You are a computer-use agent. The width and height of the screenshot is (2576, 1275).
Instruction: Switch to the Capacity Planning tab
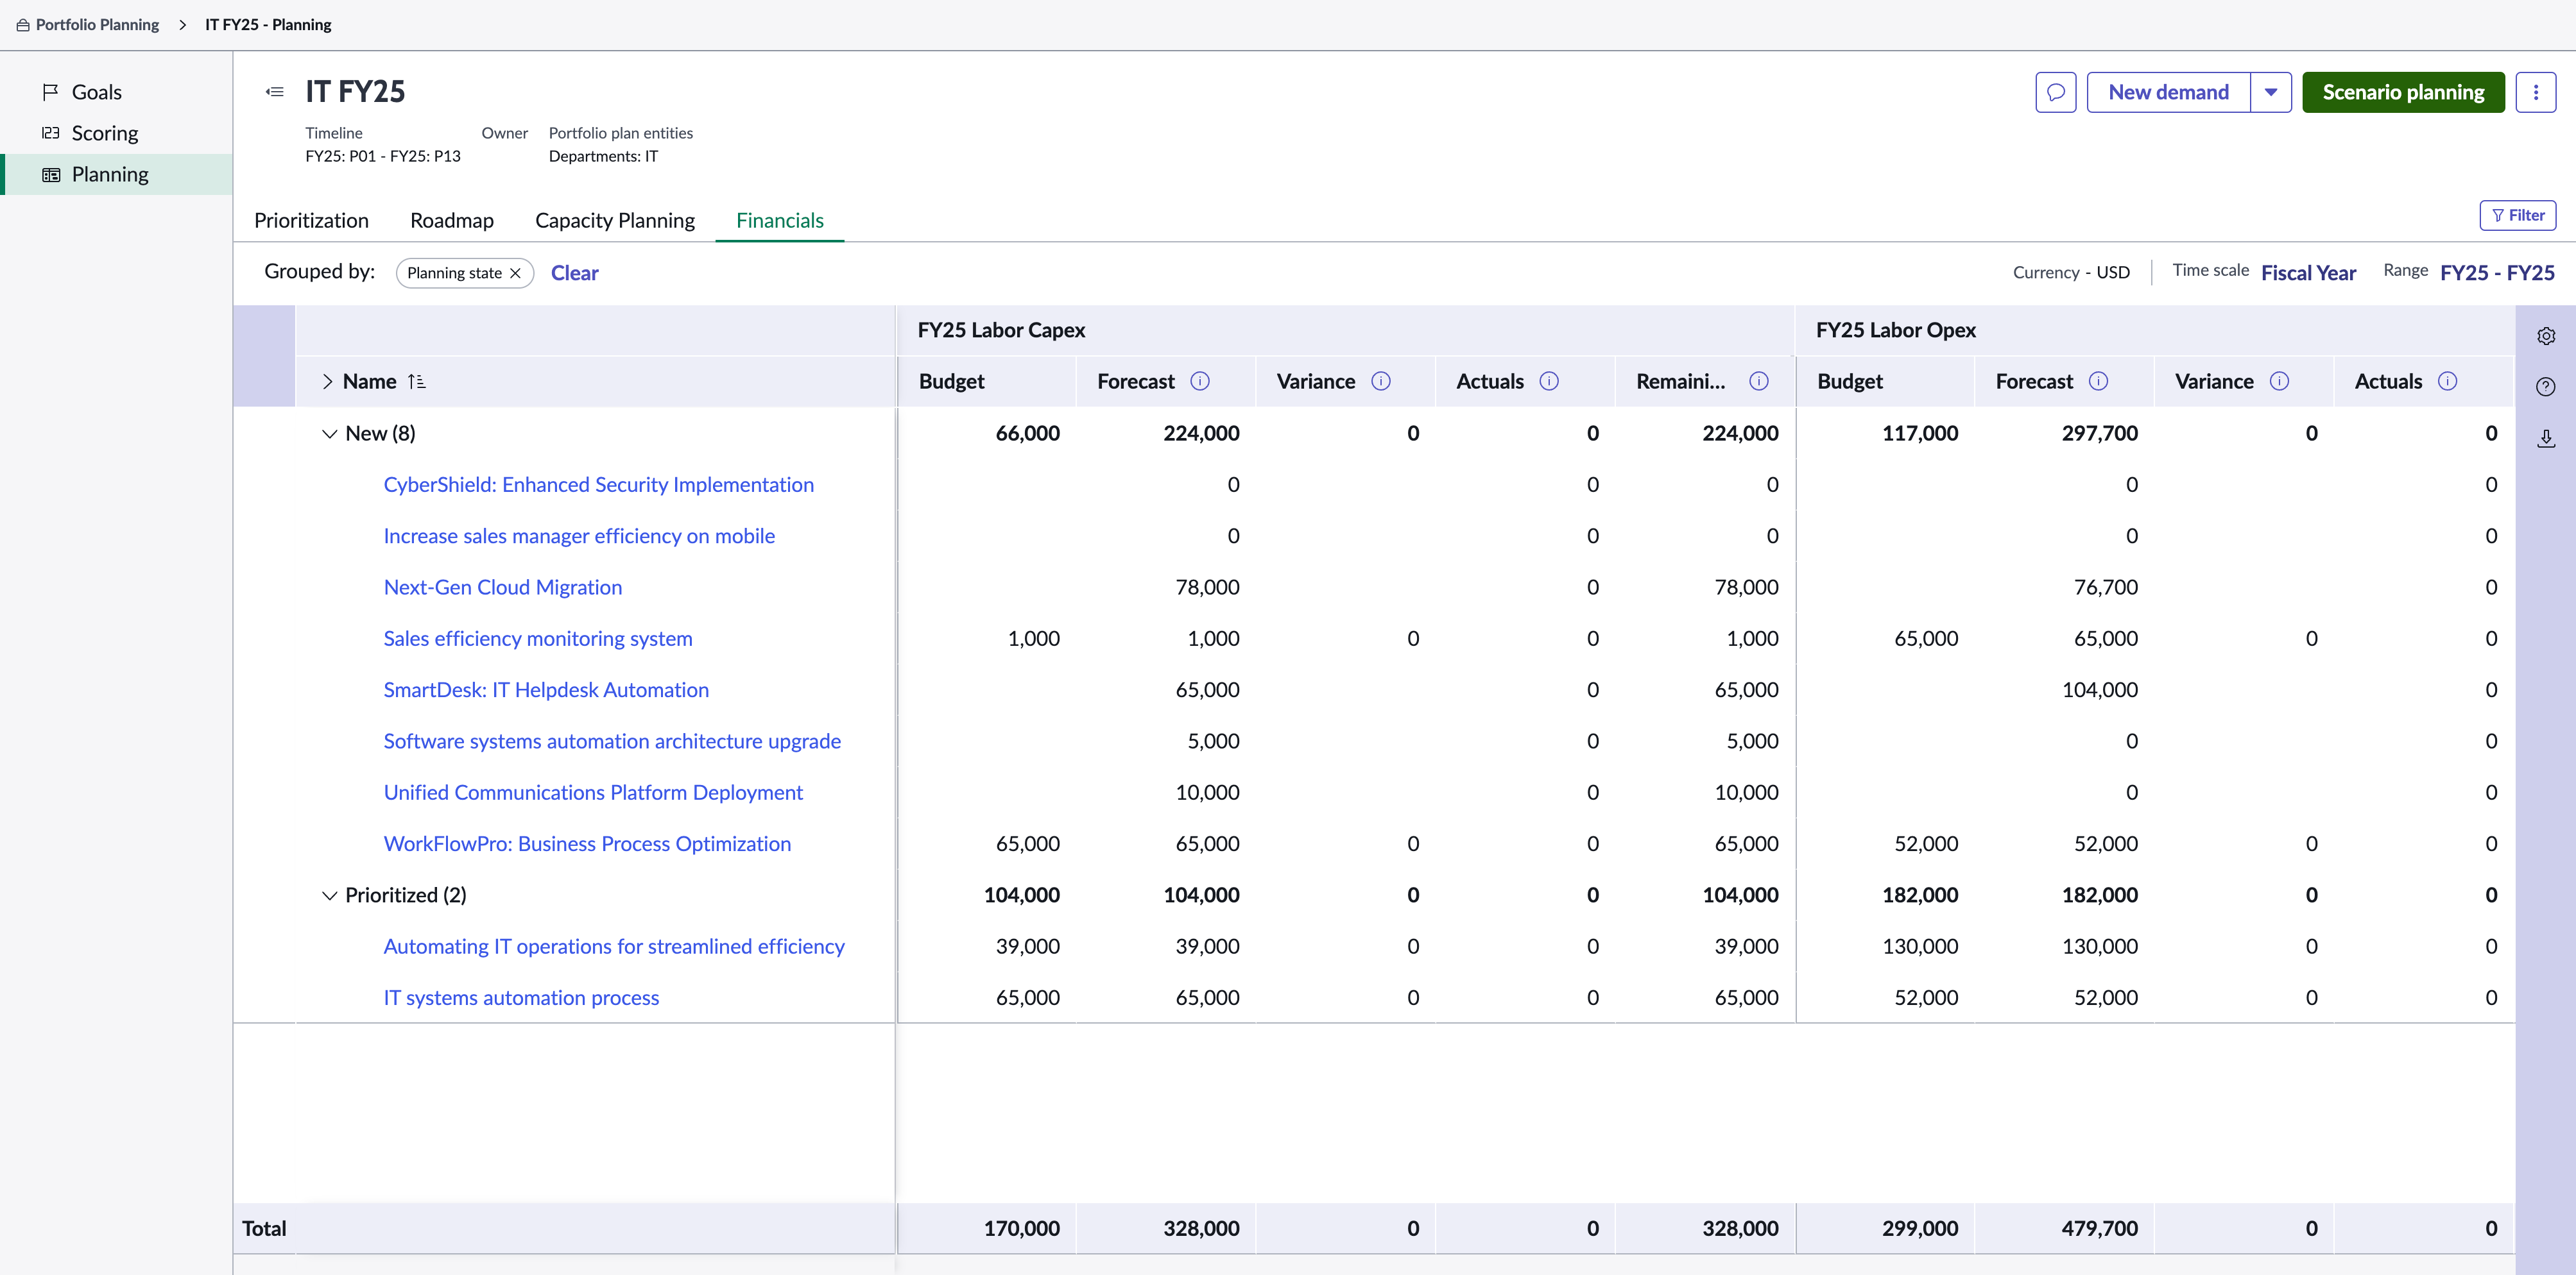click(x=614, y=221)
